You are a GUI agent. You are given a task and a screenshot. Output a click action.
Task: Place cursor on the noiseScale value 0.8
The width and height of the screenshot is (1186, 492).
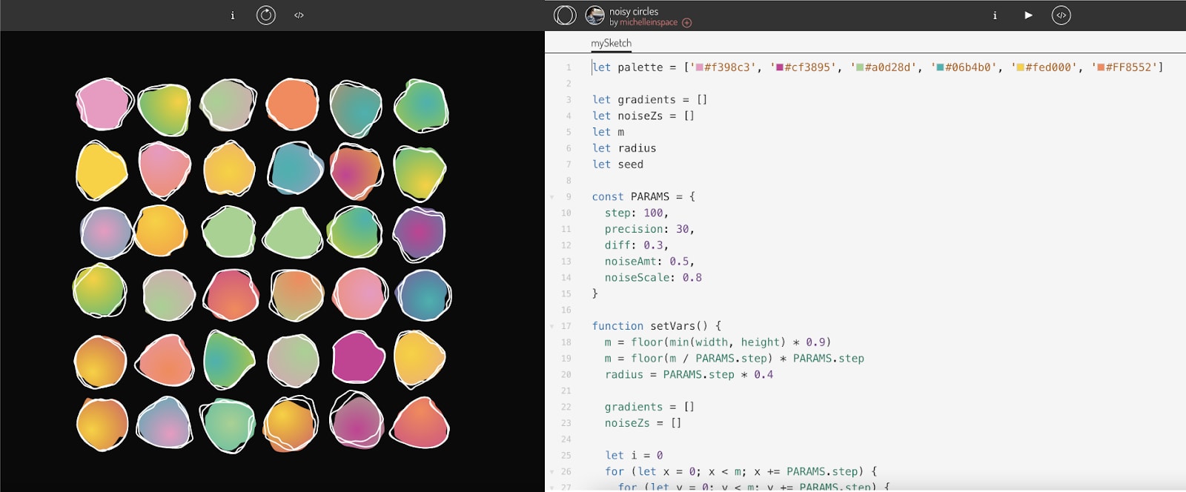click(x=692, y=278)
